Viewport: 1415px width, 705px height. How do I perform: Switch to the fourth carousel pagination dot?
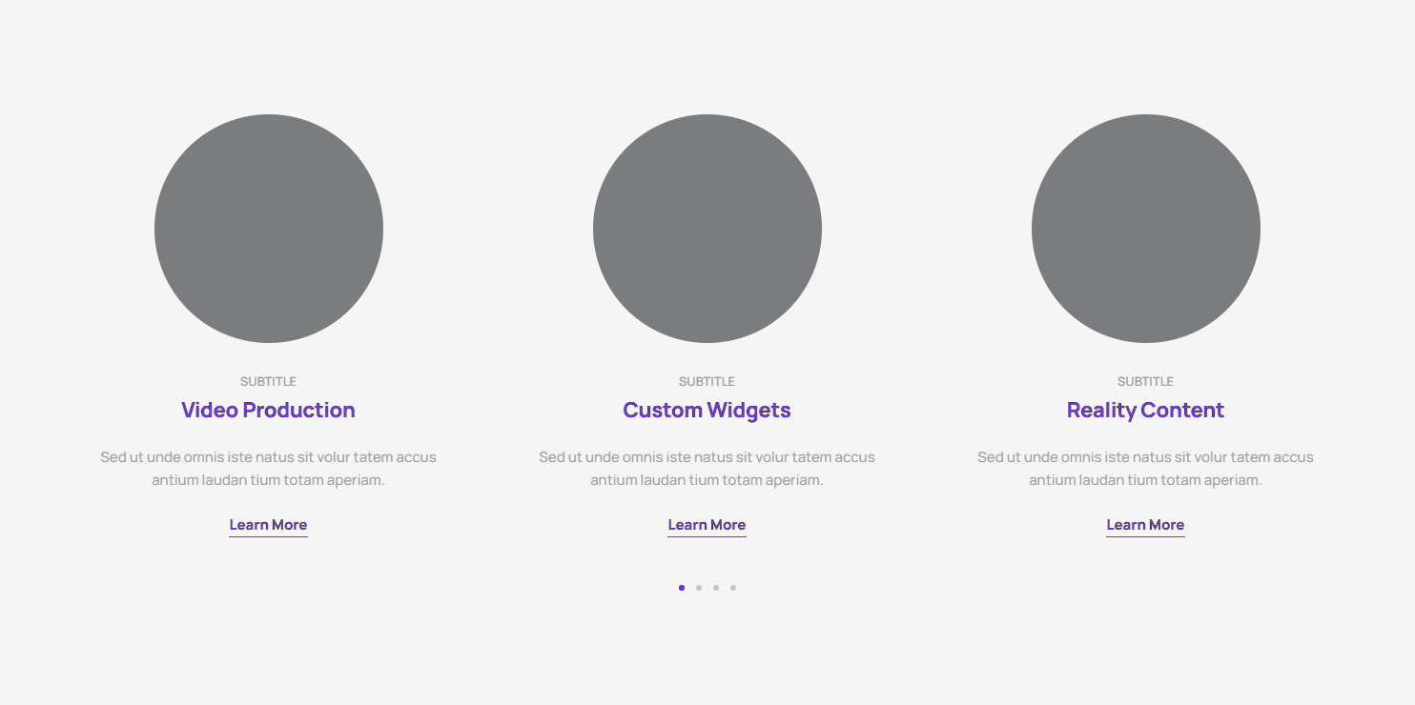tap(733, 588)
